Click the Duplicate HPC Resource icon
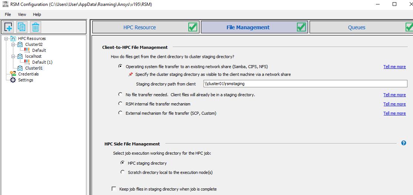Viewport: 413px width, 195px height. [22, 27]
